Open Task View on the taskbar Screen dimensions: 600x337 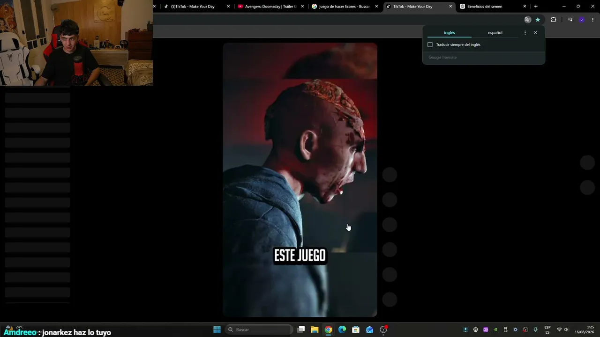(301, 330)
